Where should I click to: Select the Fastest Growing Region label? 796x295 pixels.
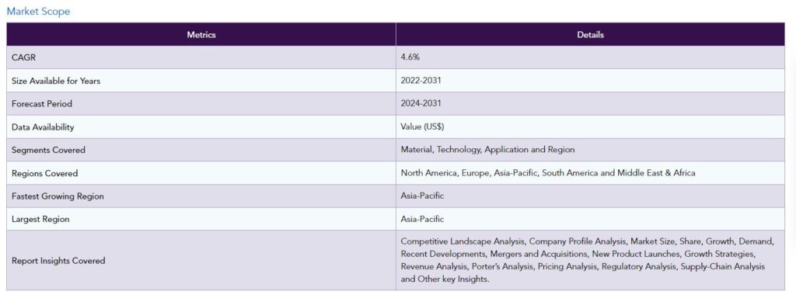[58, 196]
